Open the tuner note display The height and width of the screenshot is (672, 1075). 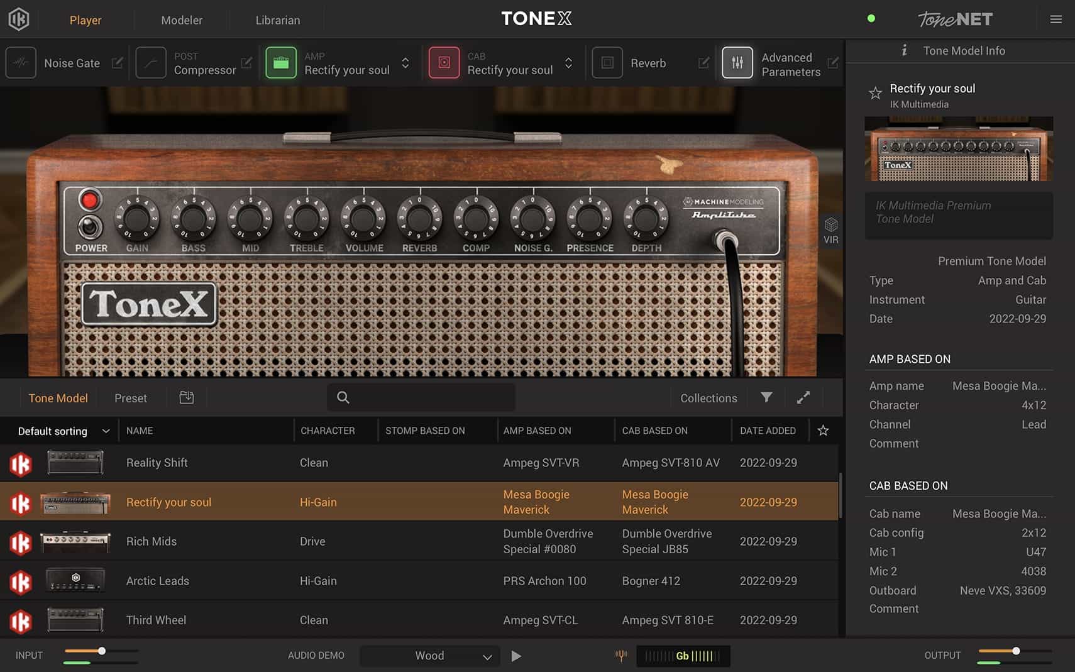pyautogui.click(x=683, y=656)
